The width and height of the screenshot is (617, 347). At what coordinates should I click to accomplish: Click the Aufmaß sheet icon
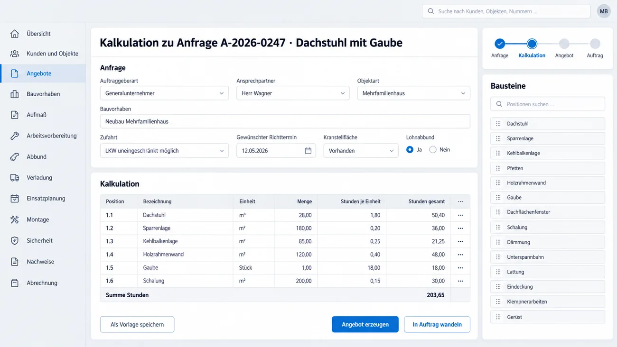tap(15, 115)
